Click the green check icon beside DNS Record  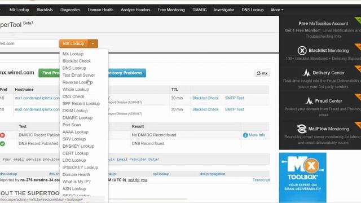pos(2,144)
